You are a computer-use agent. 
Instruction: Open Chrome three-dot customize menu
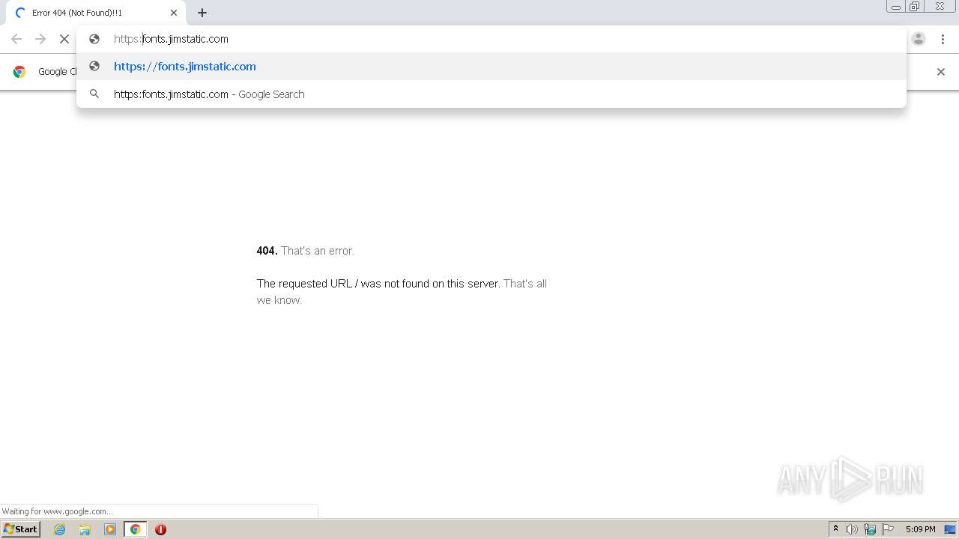943,39
